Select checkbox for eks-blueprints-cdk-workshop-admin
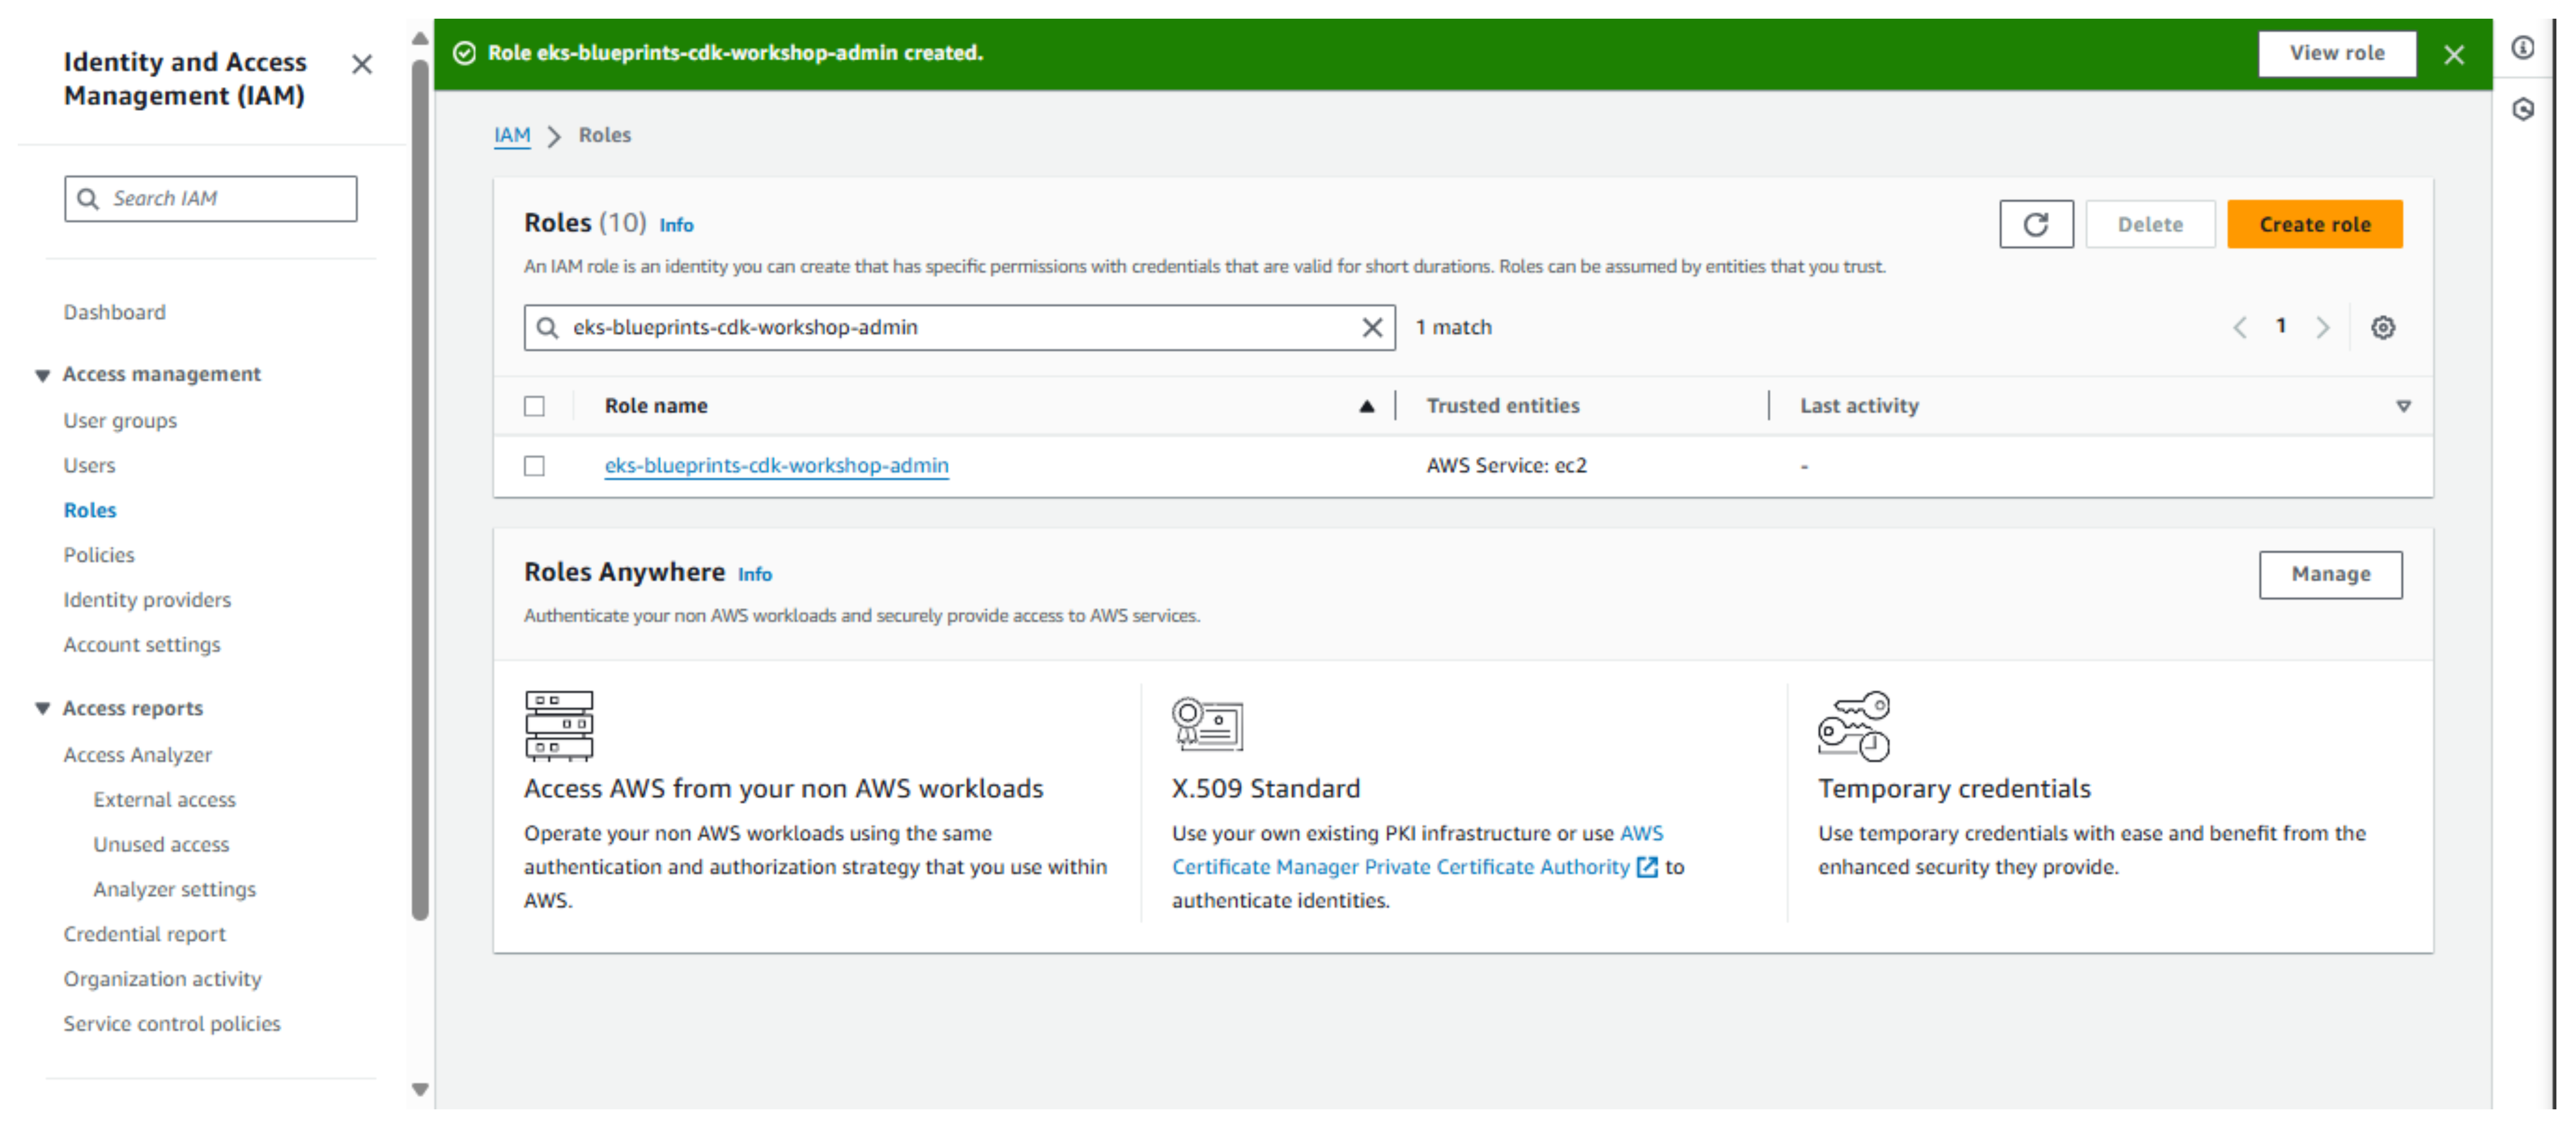 [535, 466]
